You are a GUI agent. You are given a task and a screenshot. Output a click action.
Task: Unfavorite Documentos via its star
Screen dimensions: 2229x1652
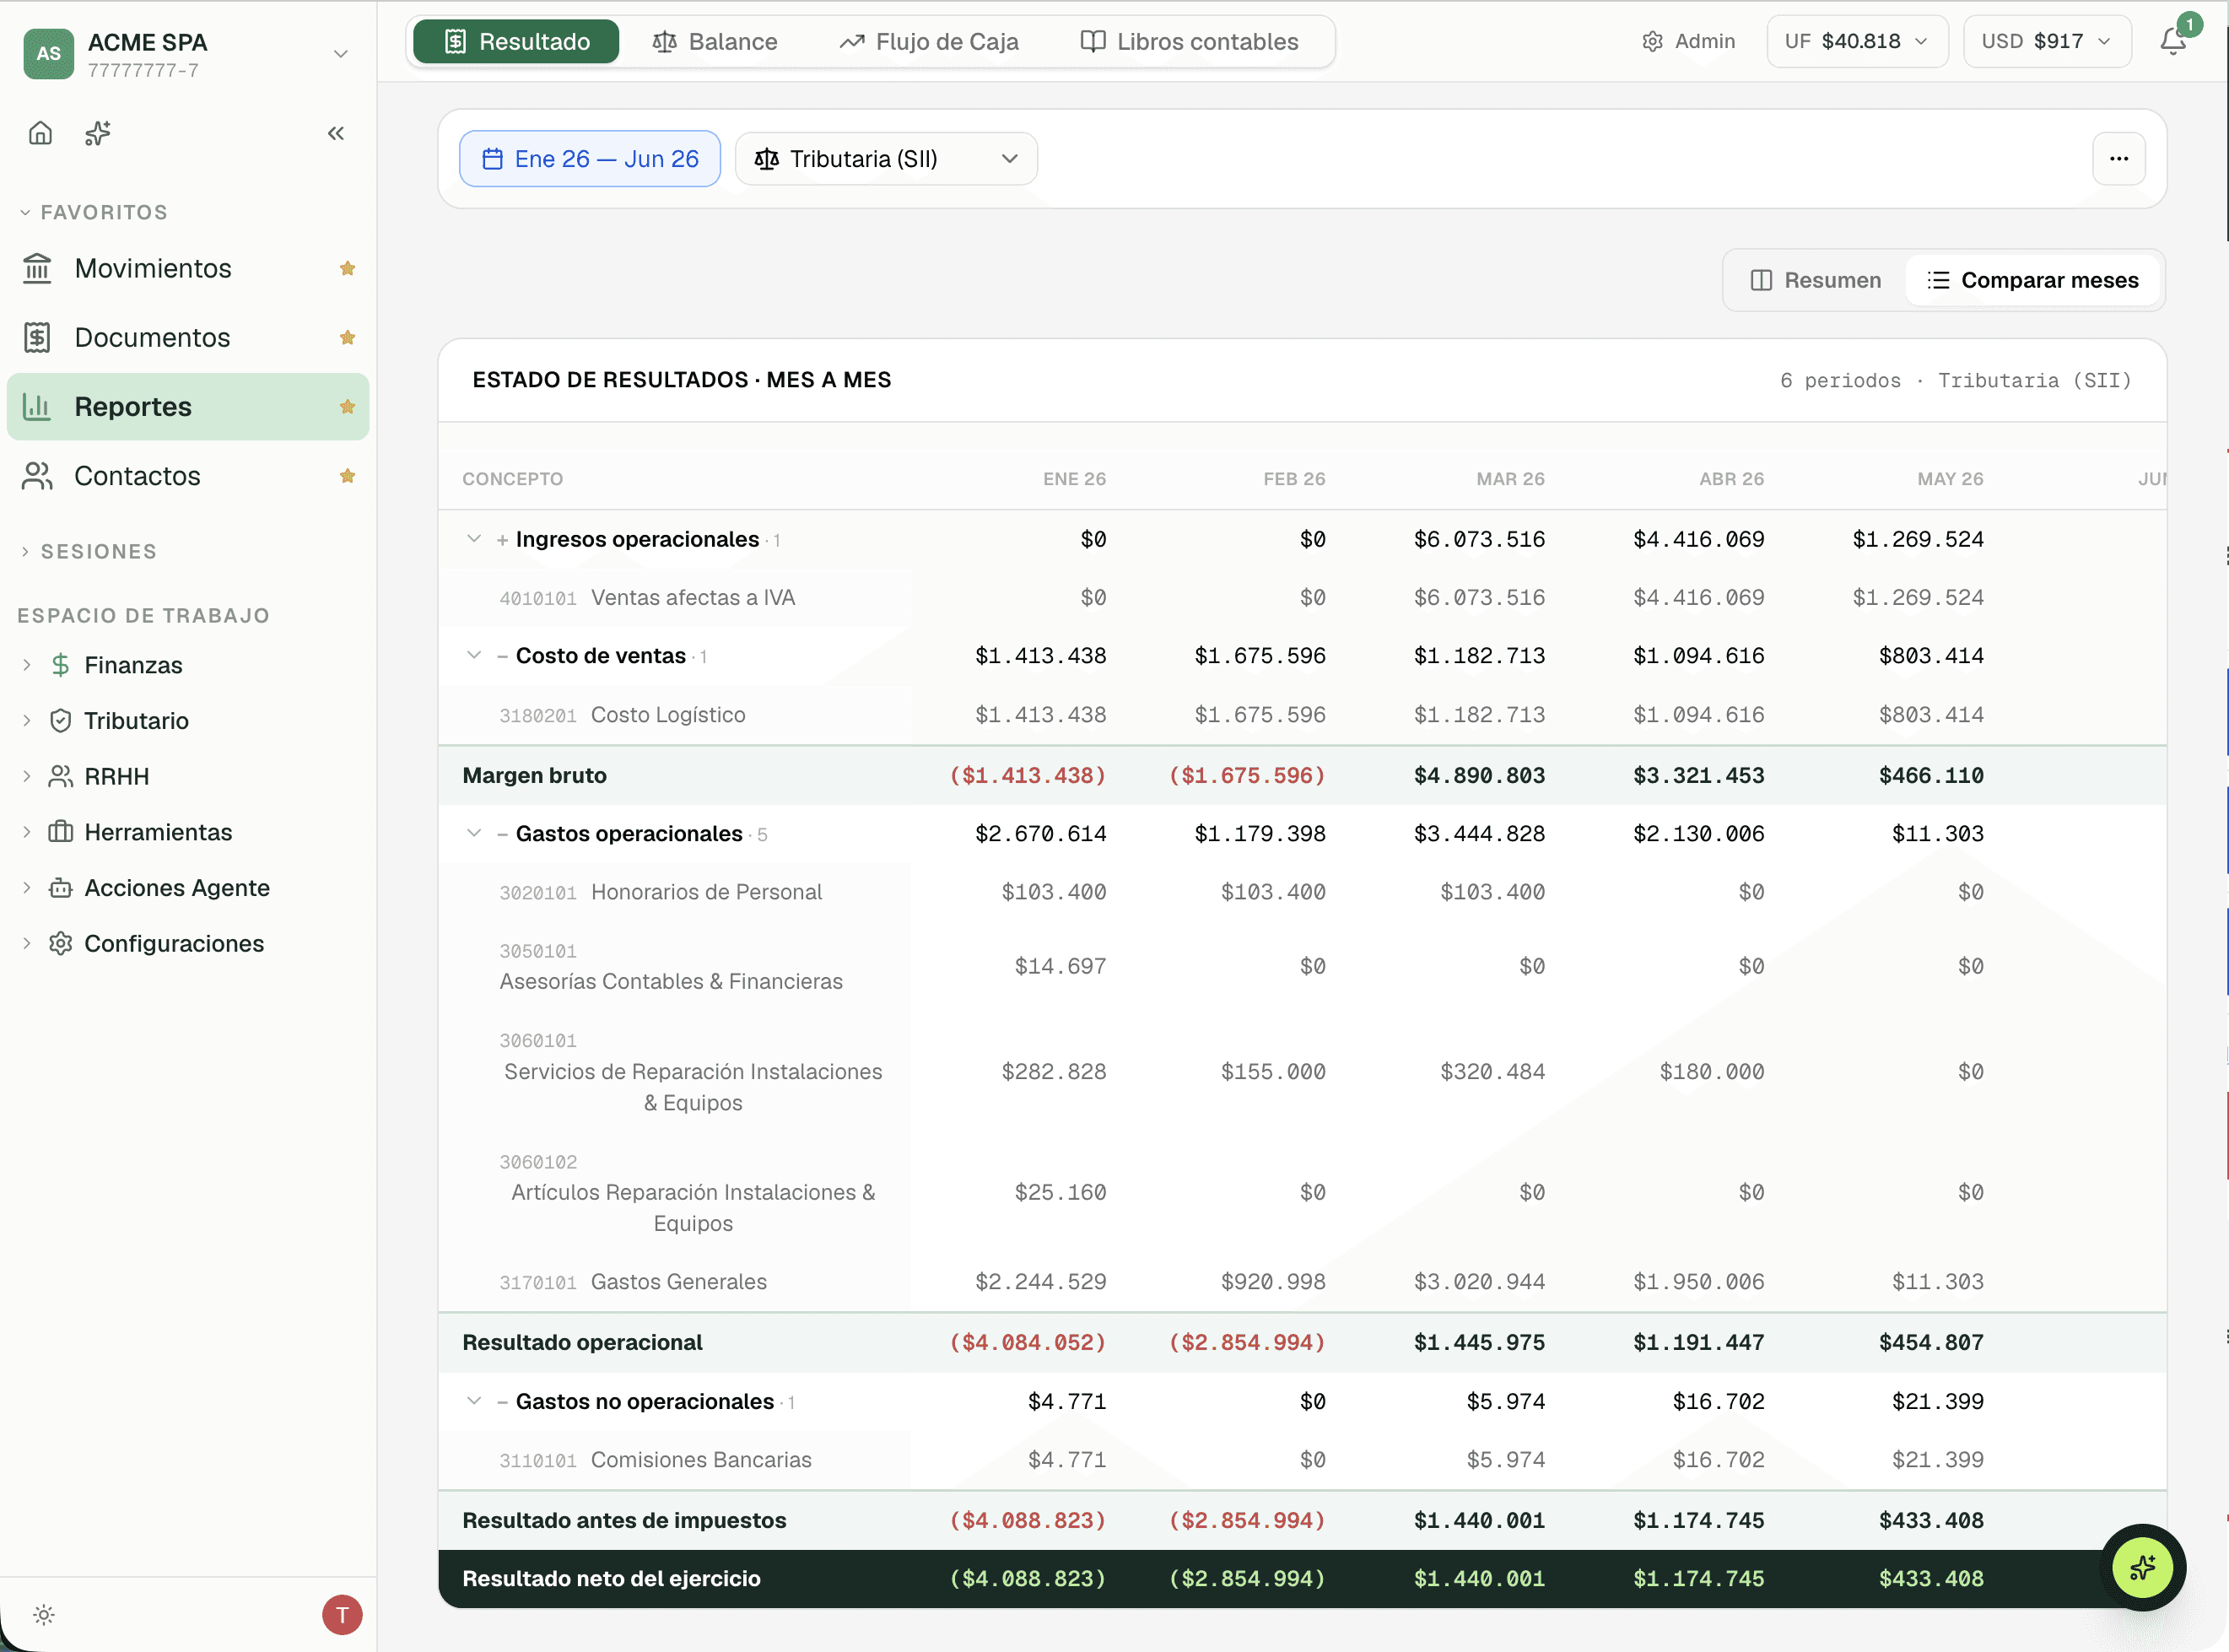pos(347,337)
